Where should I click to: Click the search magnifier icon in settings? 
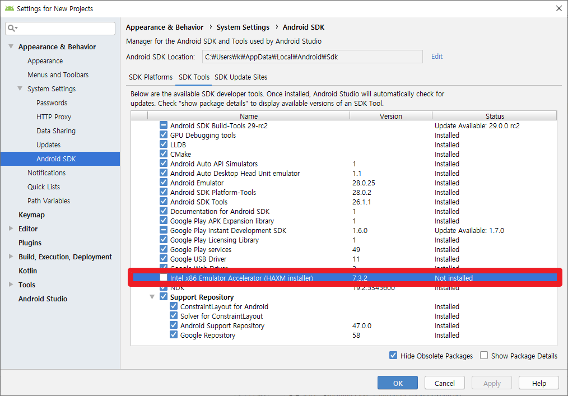coord(12,28)
